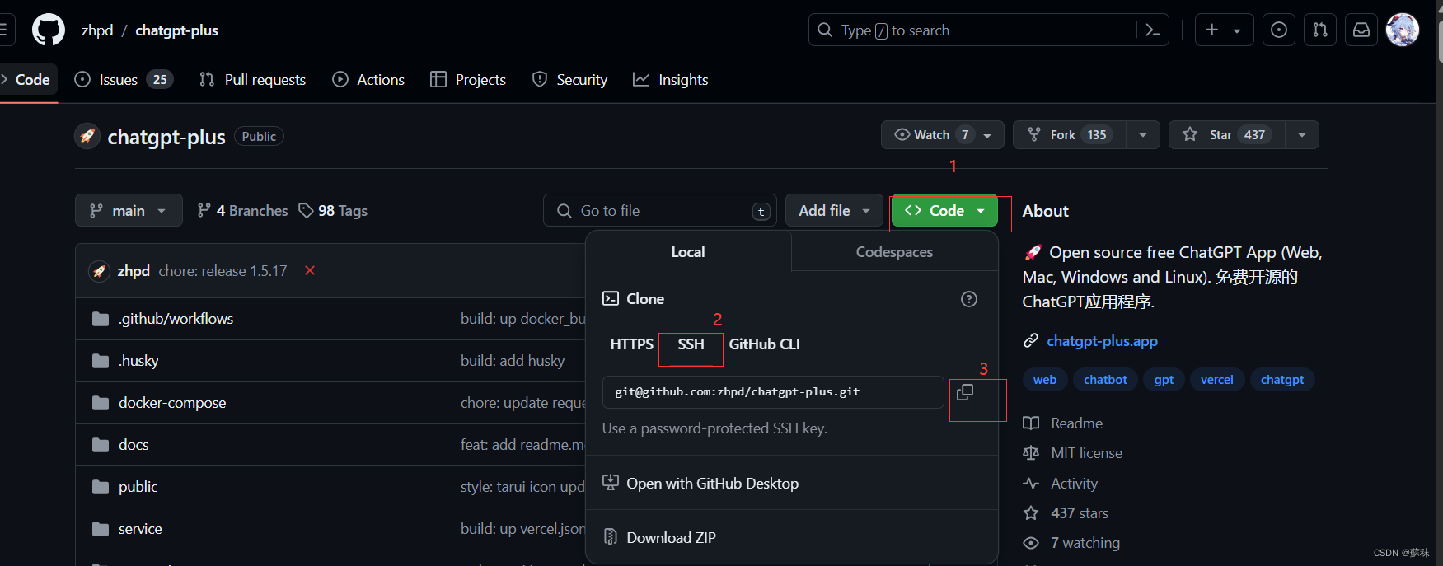Viewport: 1443px width, 566px height.
Task: Open commit message 'chore: release 1.5.17'
Action: pos(223,271)
